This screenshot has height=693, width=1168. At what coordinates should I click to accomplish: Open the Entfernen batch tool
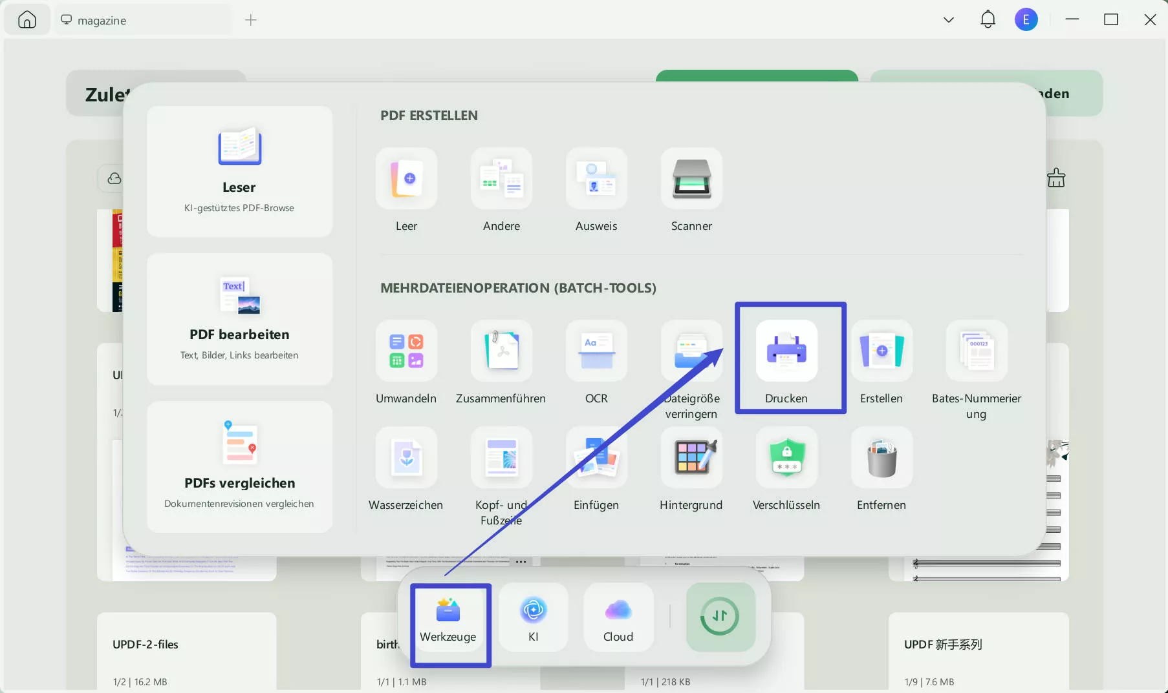pyautogui.click(x=881, y=457)
